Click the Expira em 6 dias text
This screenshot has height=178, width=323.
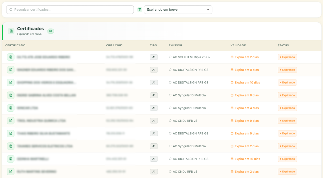[x=247, y=95]
